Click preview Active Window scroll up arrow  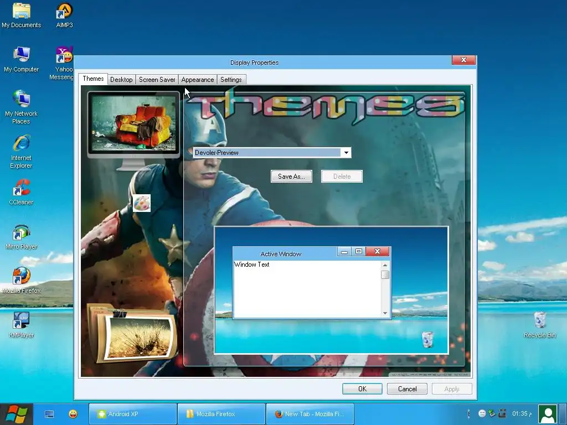click(x=385, y=265)
